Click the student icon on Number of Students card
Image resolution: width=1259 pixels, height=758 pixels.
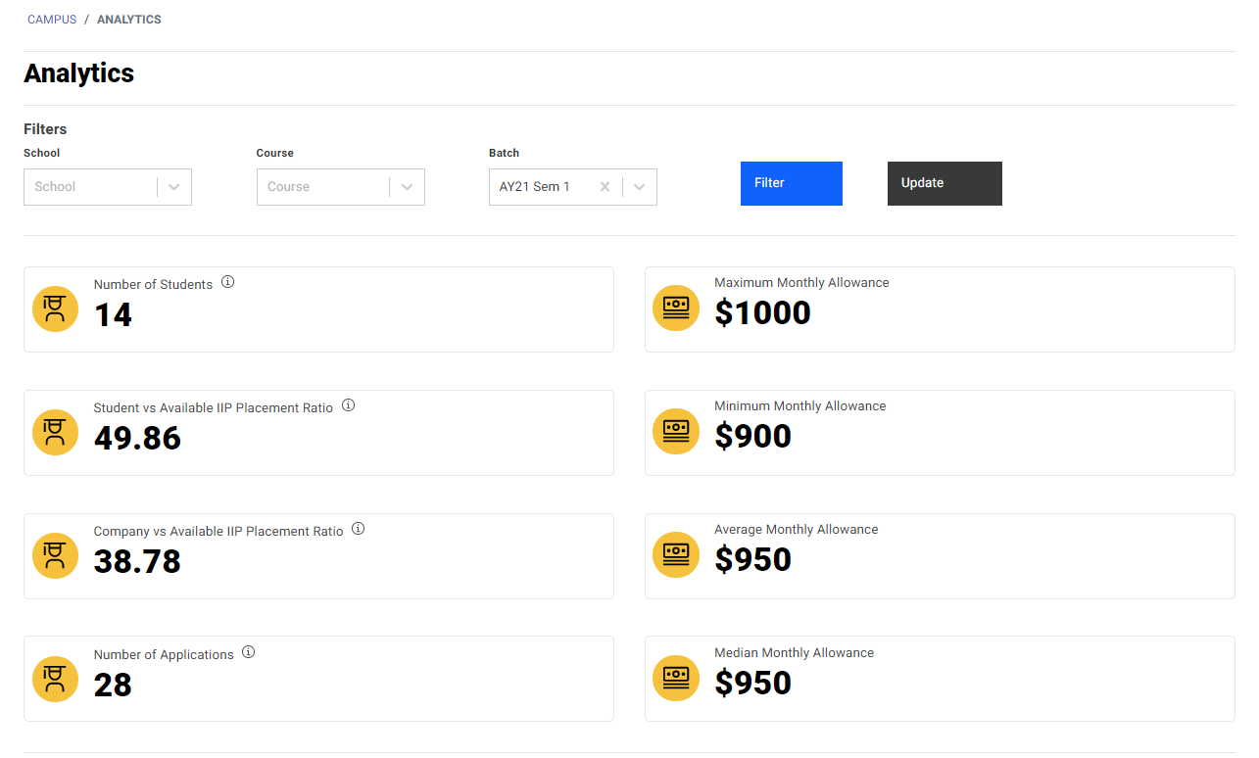click(56, 309)
